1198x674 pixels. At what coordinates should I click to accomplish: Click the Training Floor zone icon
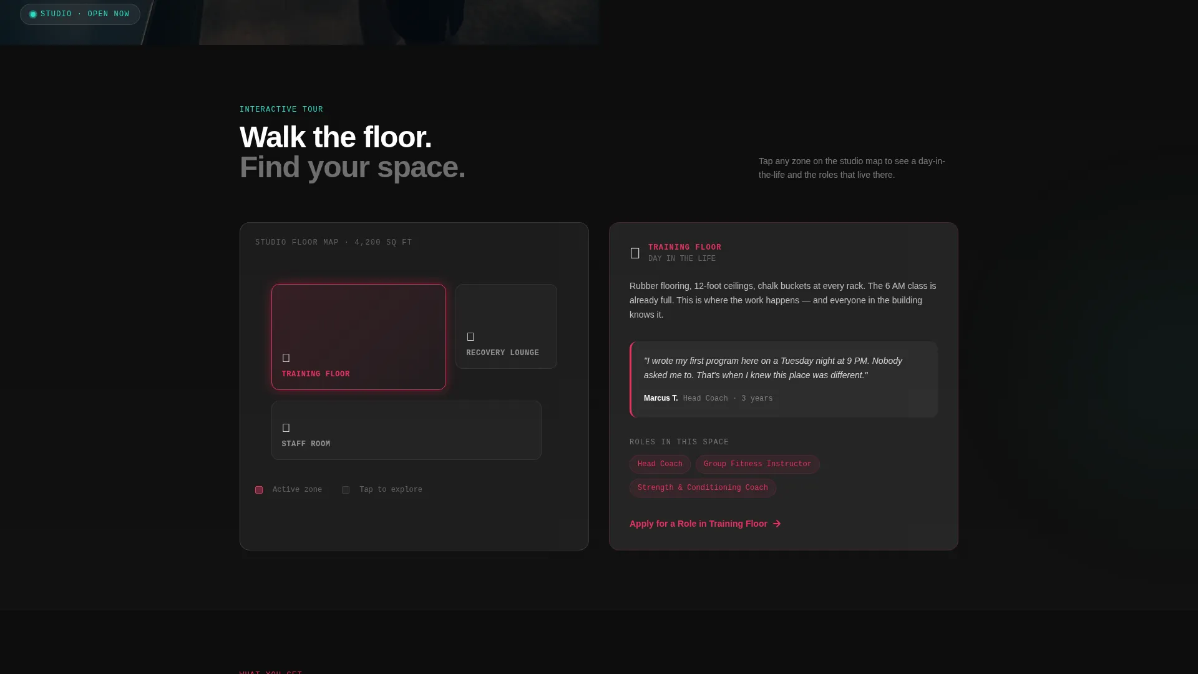(x=286, y=358)
